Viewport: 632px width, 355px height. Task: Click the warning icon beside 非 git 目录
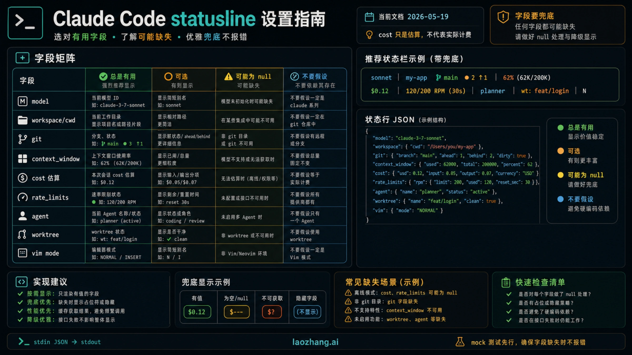(x=348, y=301)
